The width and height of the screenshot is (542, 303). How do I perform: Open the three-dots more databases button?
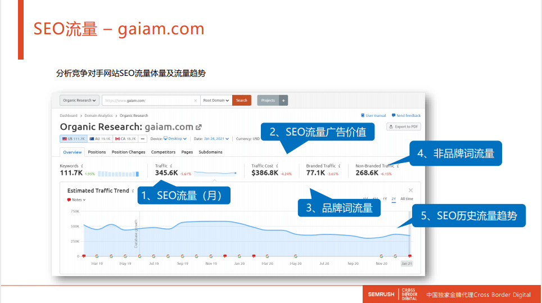pos(142,139)
